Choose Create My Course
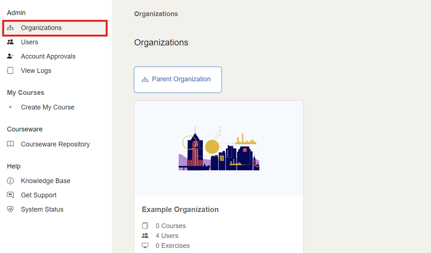Image resolution: width=431 pixels, height=253 pixels. 48,107
